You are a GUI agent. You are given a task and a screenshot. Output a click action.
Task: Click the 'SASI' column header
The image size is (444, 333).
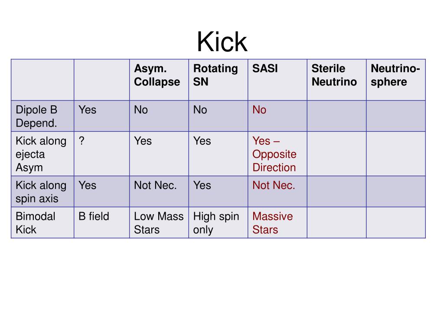coord(277,80)
